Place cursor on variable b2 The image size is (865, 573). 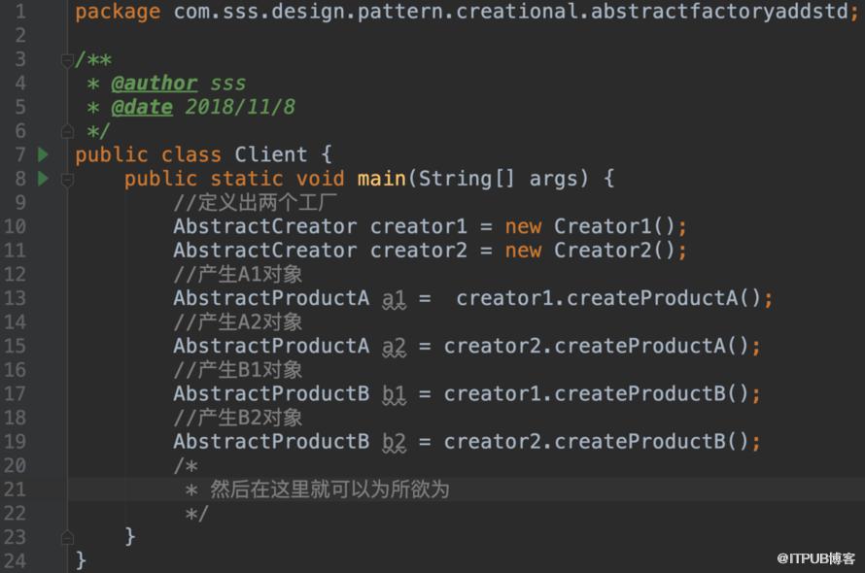(394, 442)
